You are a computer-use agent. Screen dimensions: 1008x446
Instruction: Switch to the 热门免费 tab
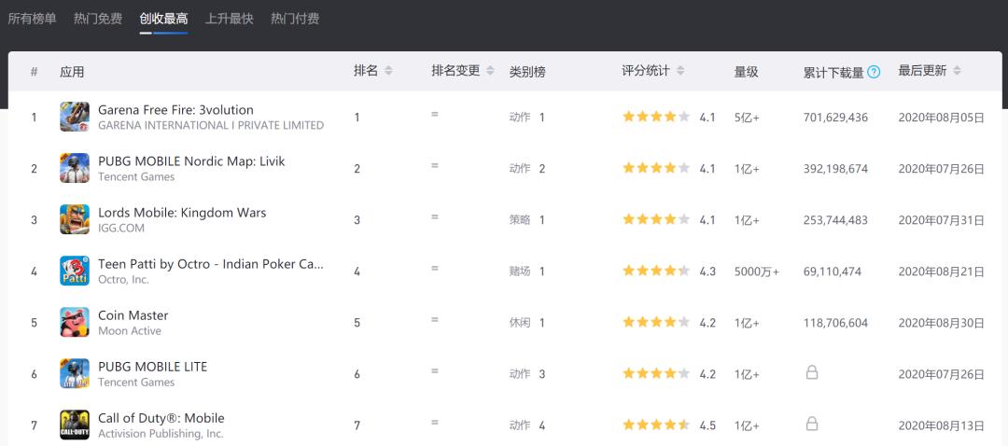pos(98,19)
